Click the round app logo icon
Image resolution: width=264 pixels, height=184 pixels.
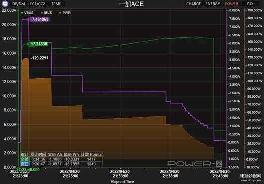pyautogui.click(x=5, y=4)
